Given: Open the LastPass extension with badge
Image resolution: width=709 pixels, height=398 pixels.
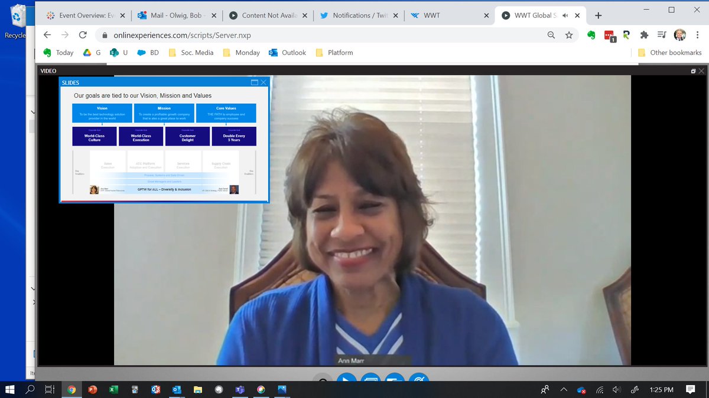Looking at the screenshot, I should coord(609,36).
